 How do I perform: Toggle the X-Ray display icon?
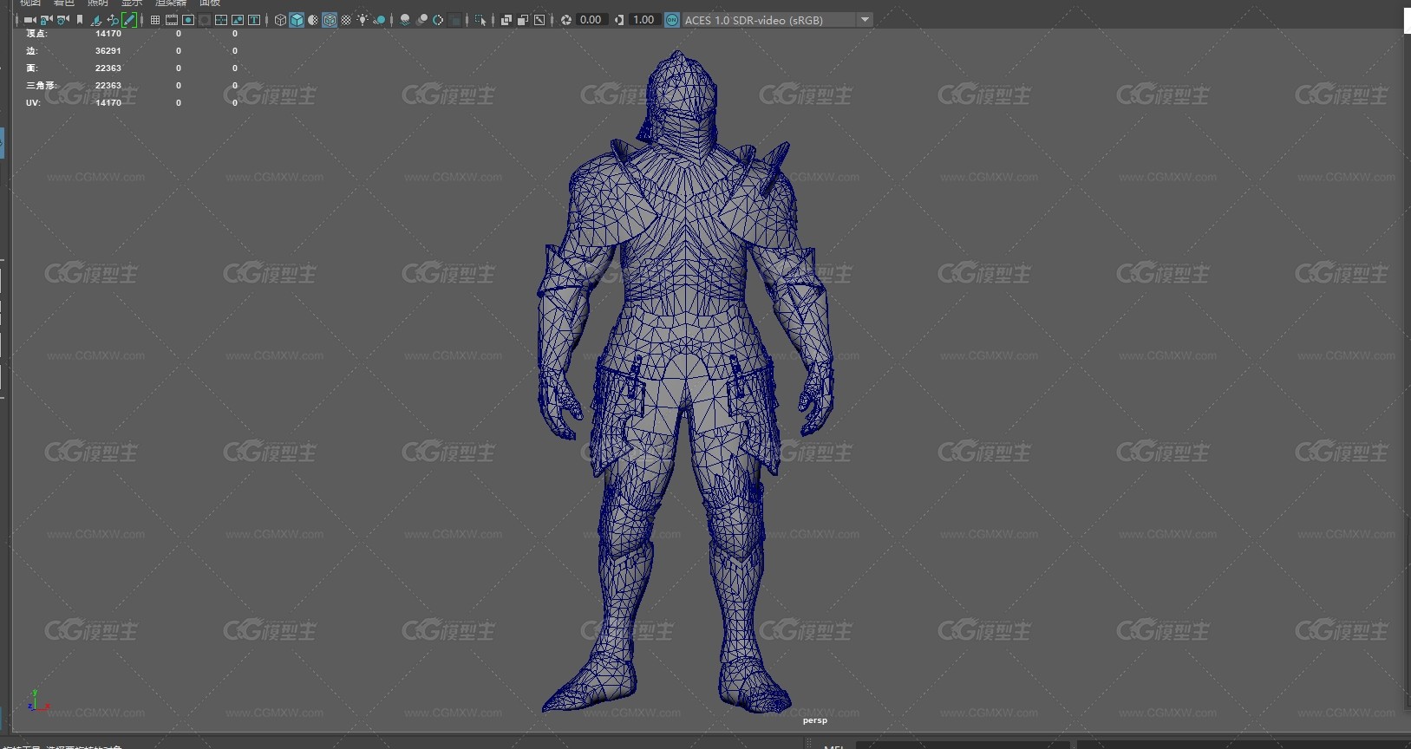click(x=506, y=20)
